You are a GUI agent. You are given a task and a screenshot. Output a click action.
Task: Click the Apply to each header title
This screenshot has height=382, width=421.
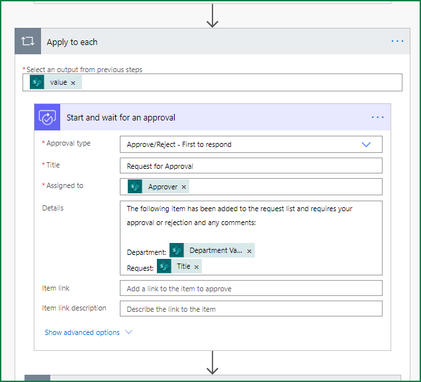(x=72, y=42)
